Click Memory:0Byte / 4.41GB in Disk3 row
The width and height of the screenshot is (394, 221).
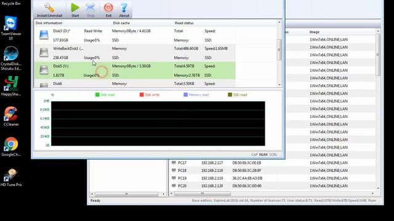click(x=131, y=31)
